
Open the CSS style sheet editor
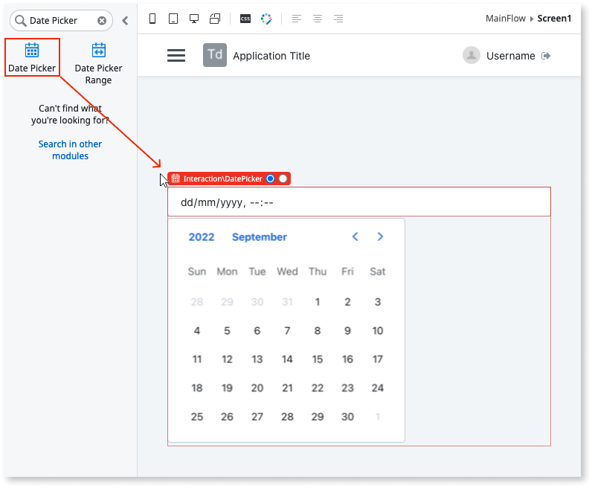(x=245, y=19)
